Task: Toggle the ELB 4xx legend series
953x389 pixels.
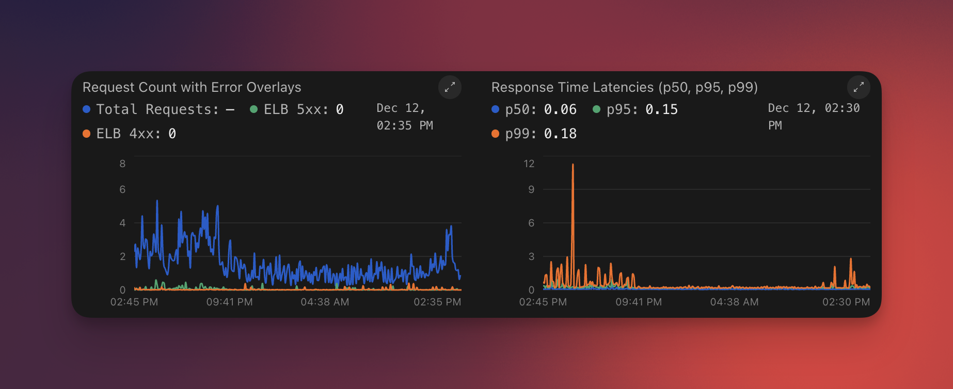Action: coord(130,134)
